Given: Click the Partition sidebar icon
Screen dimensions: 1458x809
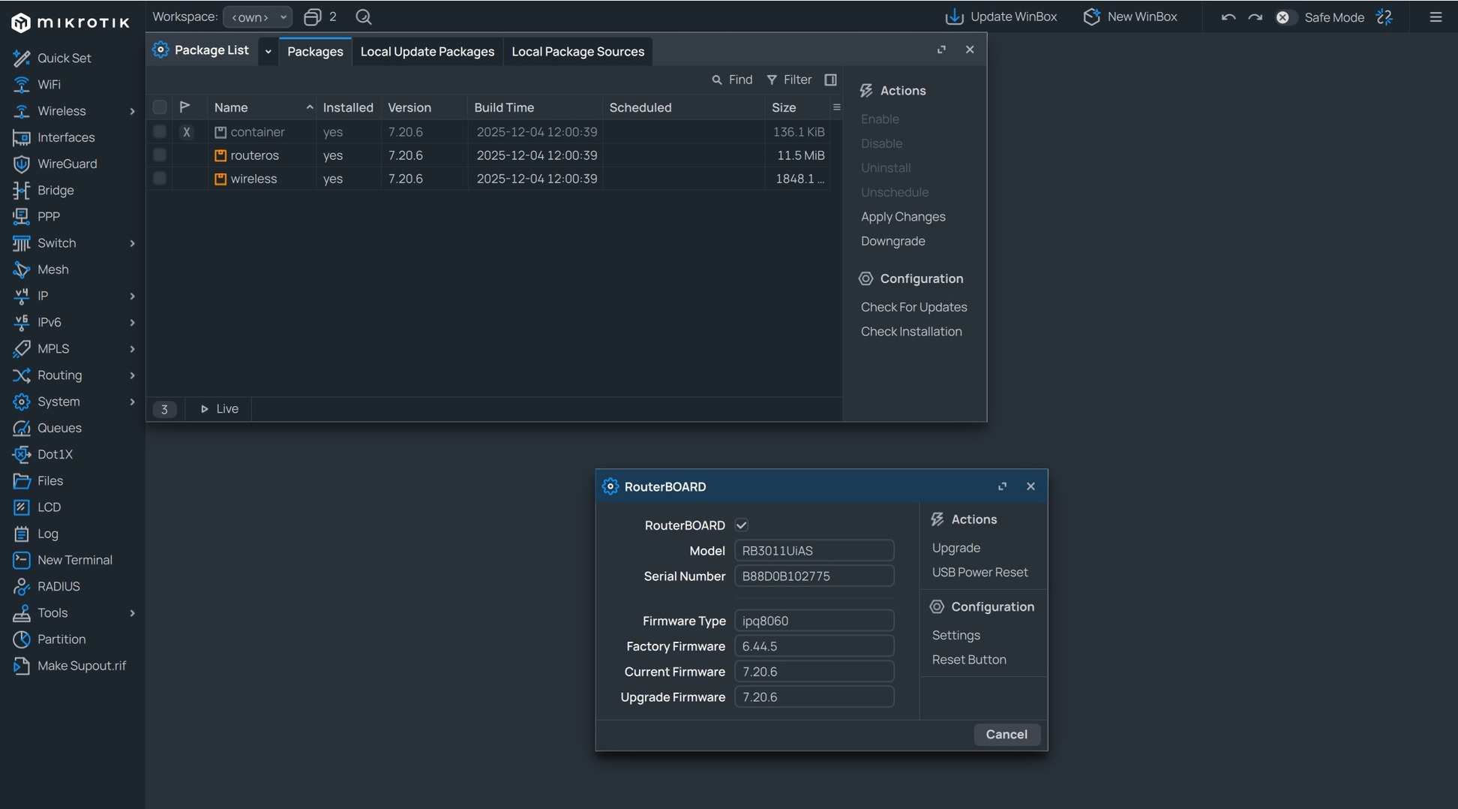Looking at the screenshot, I should coord(22,639).
